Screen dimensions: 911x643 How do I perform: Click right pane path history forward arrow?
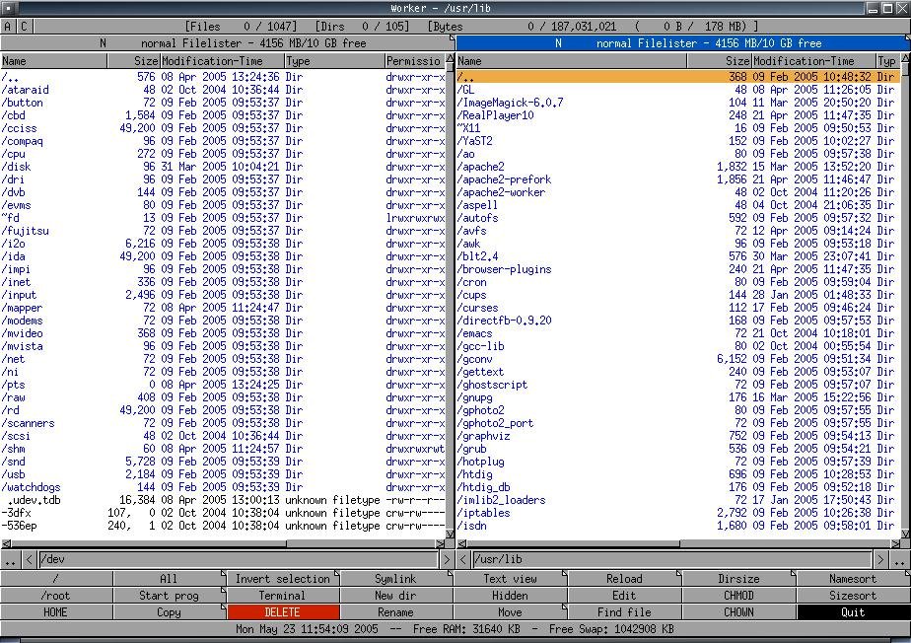tap(880, 560)
